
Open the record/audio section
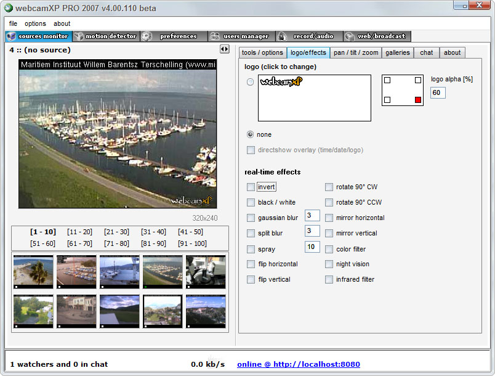309,36
